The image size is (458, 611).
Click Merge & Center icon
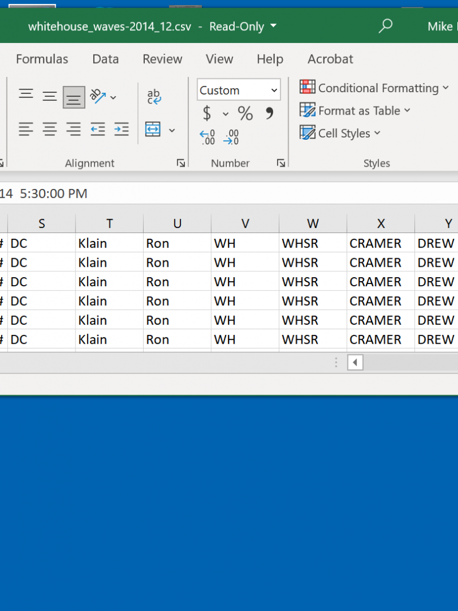point(153,129)
